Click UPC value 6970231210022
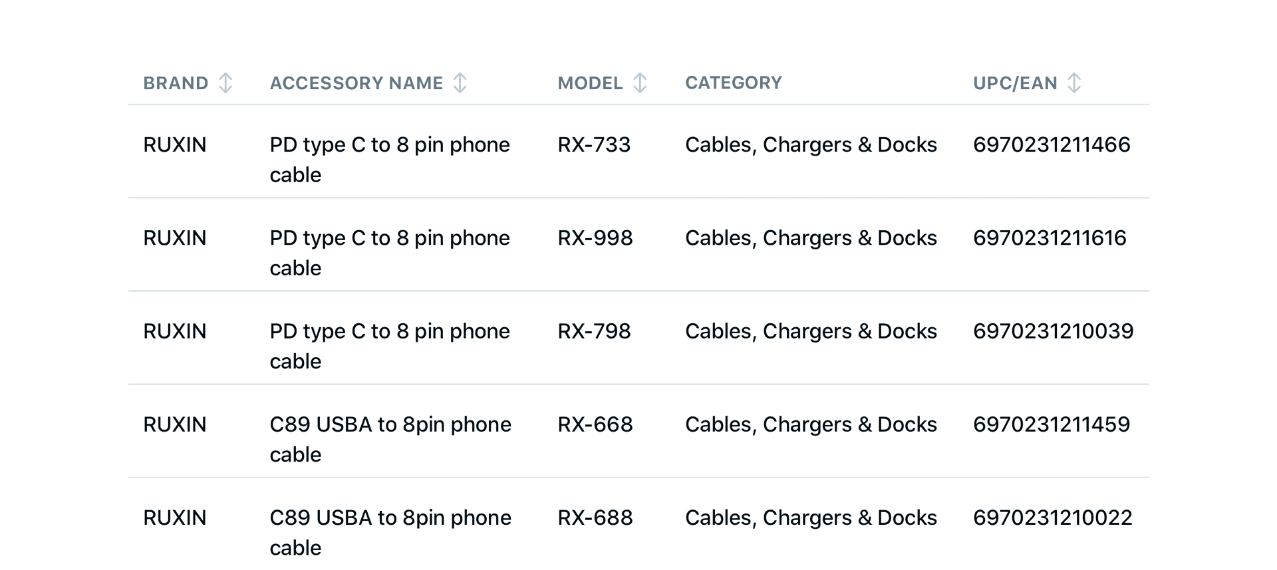The height and width of the screenshot is (570, 1277). point(1053,517)
